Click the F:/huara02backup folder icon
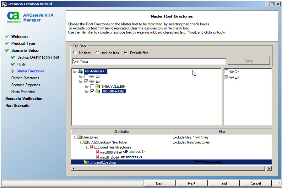Viewport: 282px width, 188px height. click(86, 162)
